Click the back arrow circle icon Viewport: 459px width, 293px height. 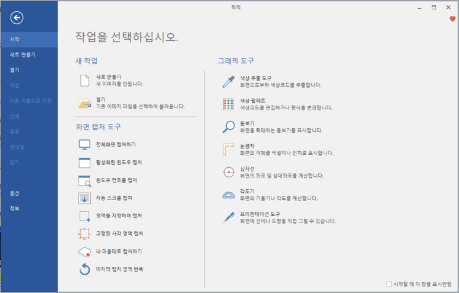coord(17,18)
